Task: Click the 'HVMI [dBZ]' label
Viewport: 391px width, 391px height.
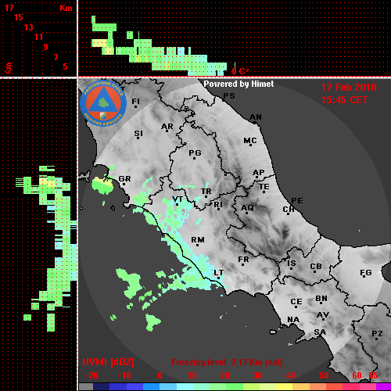Action: pyautogui.click(x=108, y=362)
